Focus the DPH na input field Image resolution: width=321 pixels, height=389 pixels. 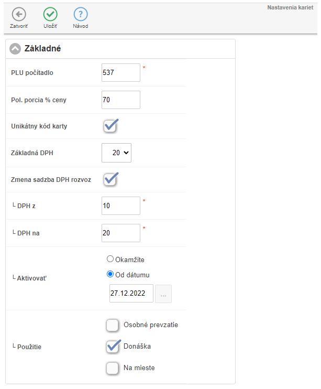(121, 233)
